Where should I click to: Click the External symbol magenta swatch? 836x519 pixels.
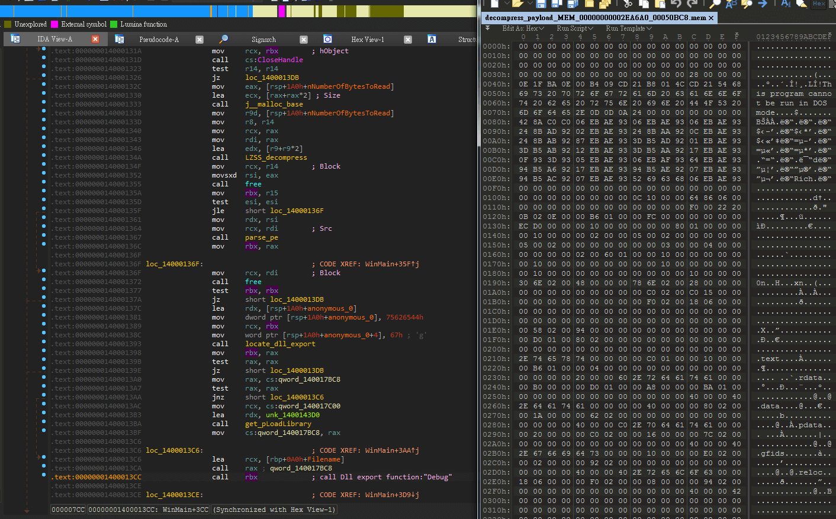[x=54, y=24]
